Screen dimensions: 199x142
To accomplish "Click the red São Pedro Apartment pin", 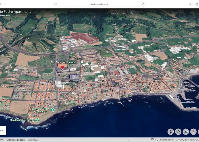I will (x=63, y=67).
